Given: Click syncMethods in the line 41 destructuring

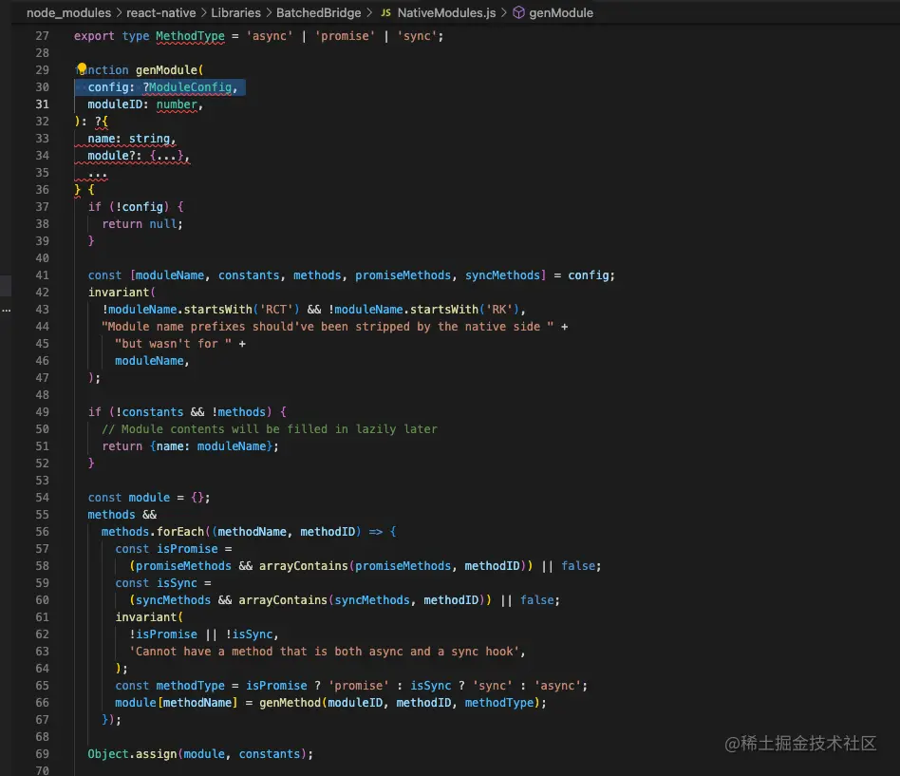Looking at the screenshot, I should point(503,275).
